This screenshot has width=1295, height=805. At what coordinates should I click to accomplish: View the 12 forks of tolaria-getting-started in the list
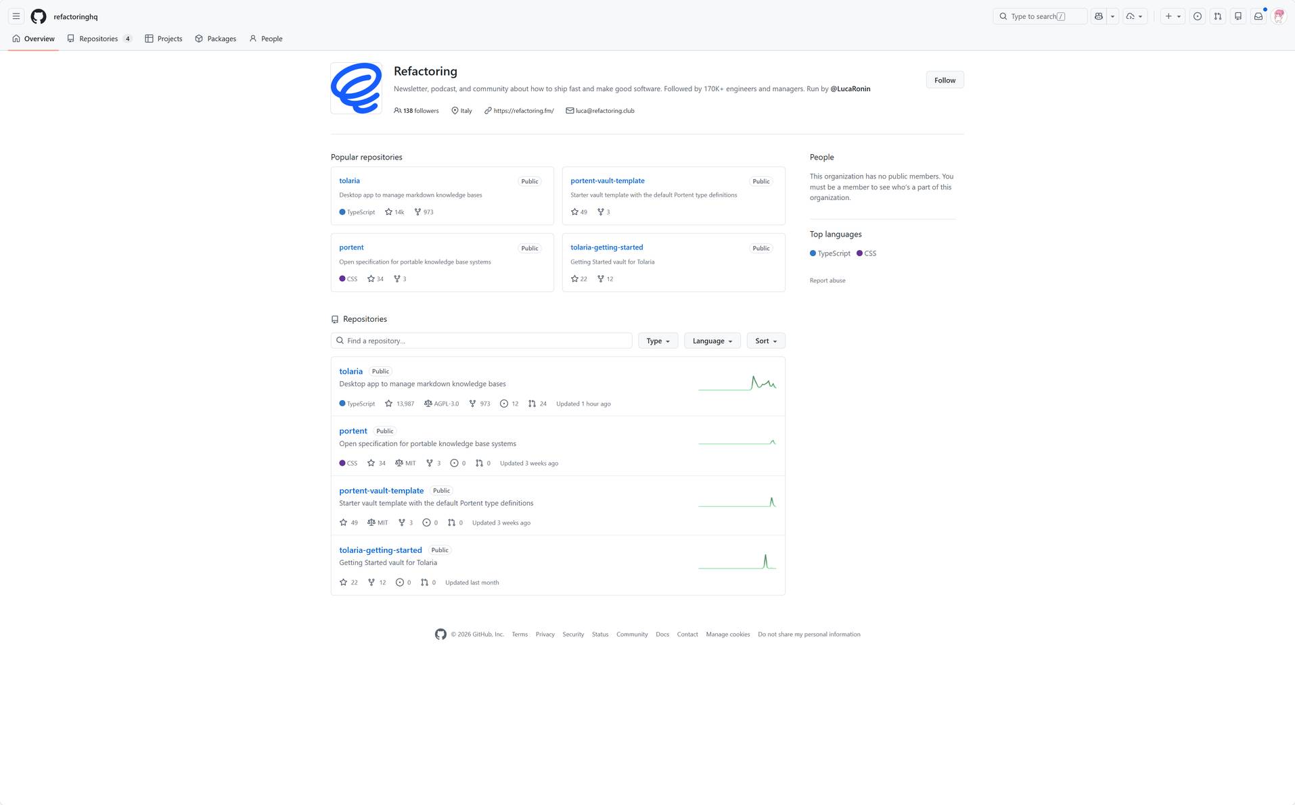click(377, 583)
